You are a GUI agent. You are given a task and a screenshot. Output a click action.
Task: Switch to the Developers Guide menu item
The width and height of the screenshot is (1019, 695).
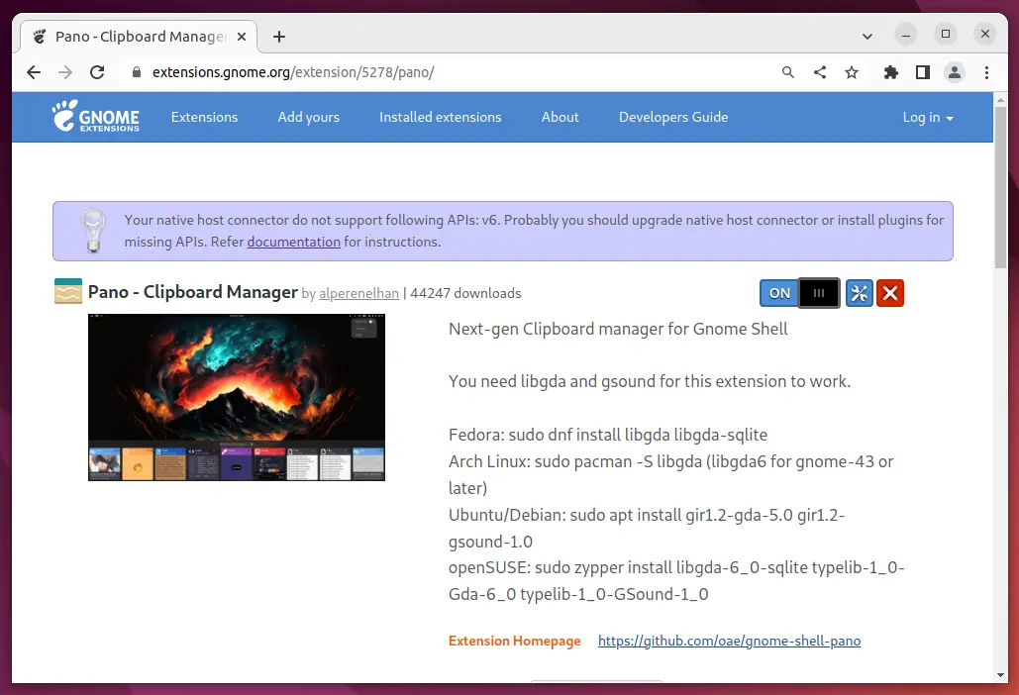(673, 117)
